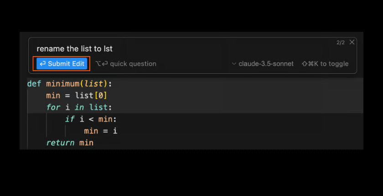The height and width of the screenshot is (196, 383).
Task: Expand the model chevron dropdown
Action: 234,64
